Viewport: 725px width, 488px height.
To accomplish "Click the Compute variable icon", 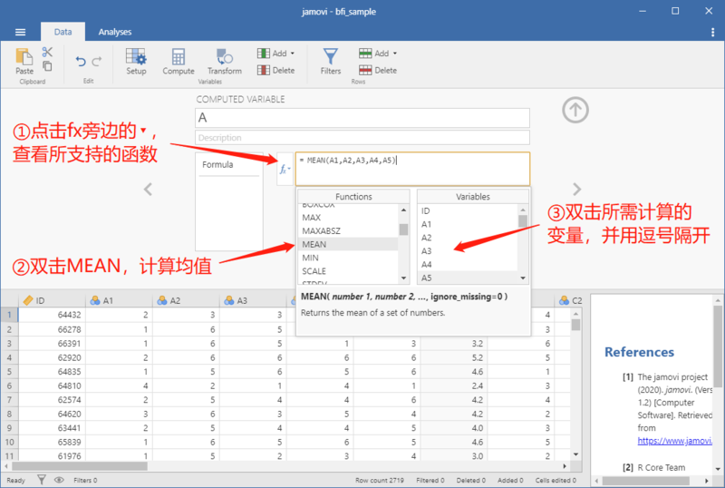I will pyautogui.click(x=178, y=61).
